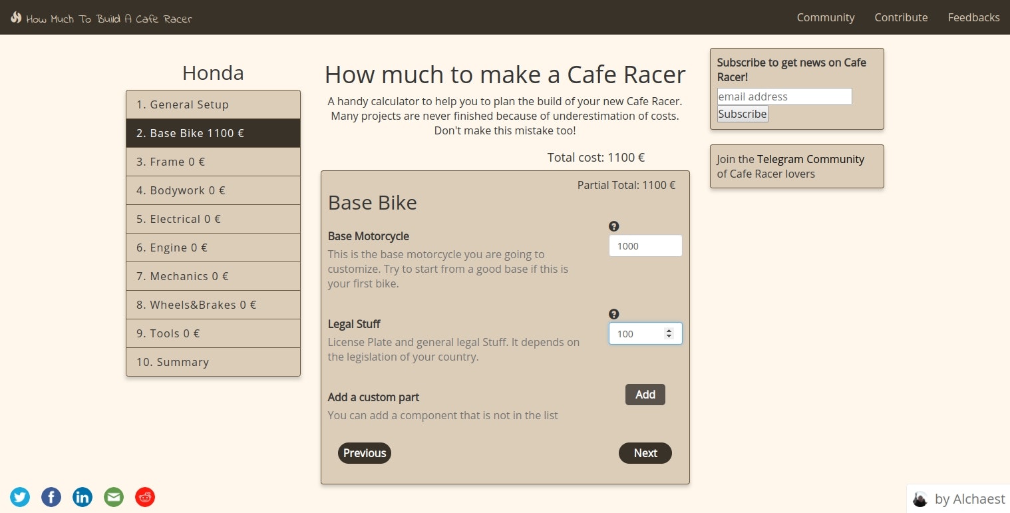The width and height of the screenshot is (1010, 513).
Task: Go to the Frame 0 € step
Action: pos(213,162)
